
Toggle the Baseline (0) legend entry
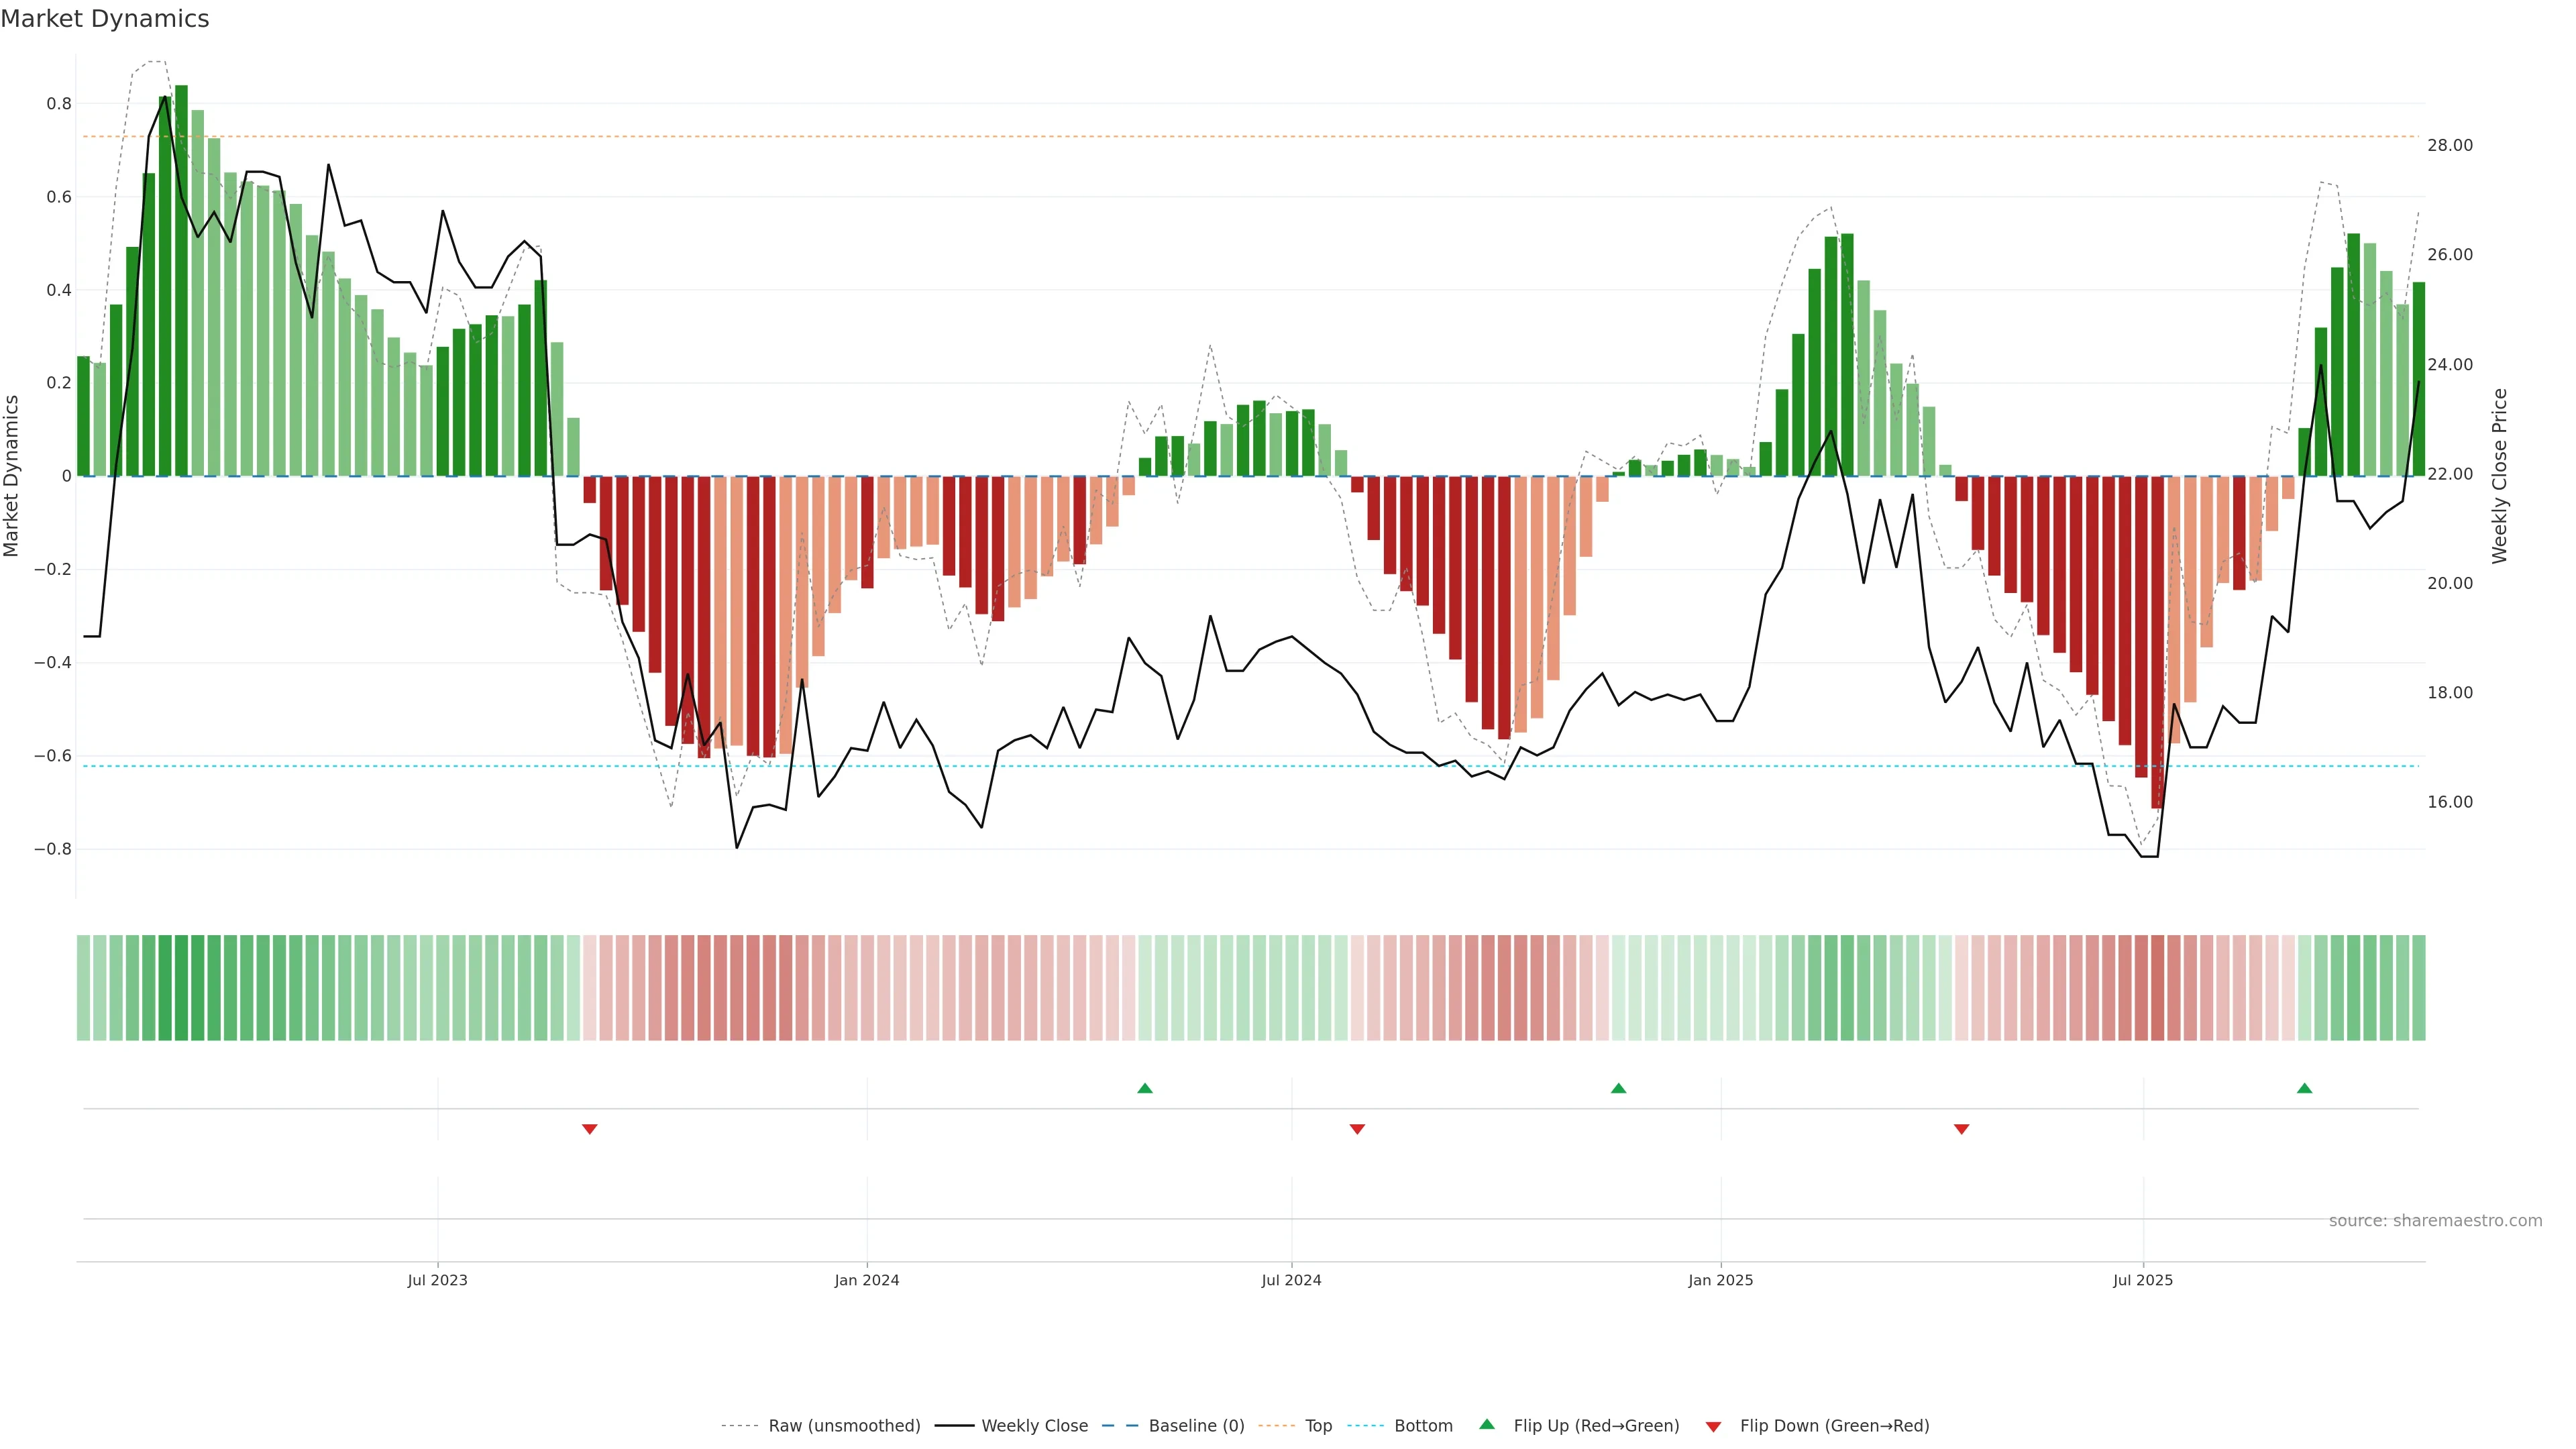[x=1196, y=1426]
